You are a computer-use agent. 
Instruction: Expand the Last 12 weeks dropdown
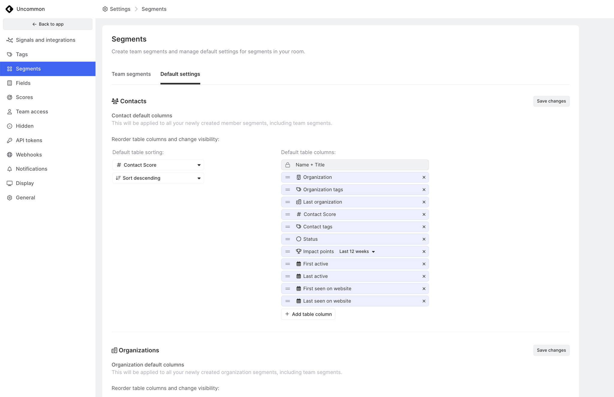tap(357, 252)
